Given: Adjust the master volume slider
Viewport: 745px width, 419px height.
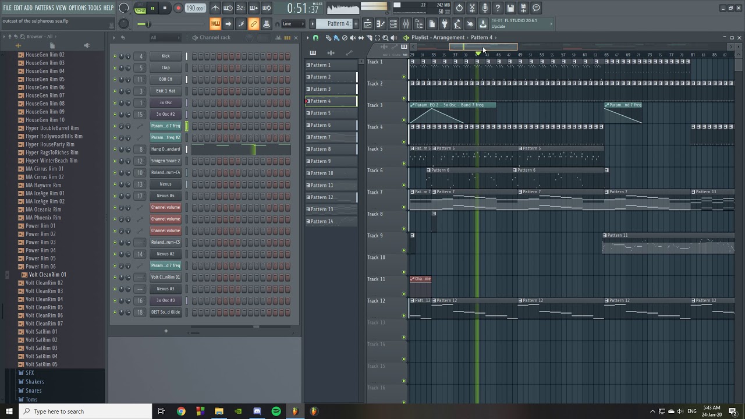Looking at the screenshot, I should tap(148, 24).
